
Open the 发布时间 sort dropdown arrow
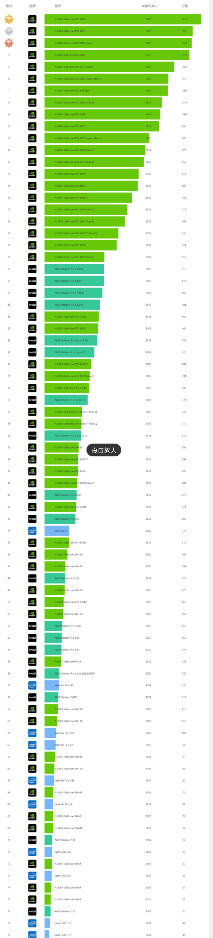tap(157, 6)
